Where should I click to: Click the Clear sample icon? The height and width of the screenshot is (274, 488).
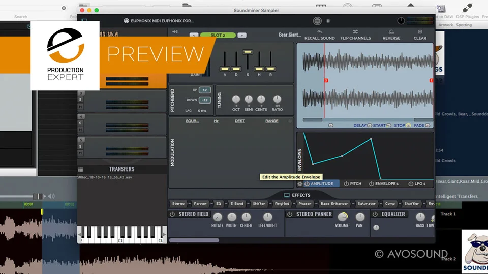(x=420, y=31)
